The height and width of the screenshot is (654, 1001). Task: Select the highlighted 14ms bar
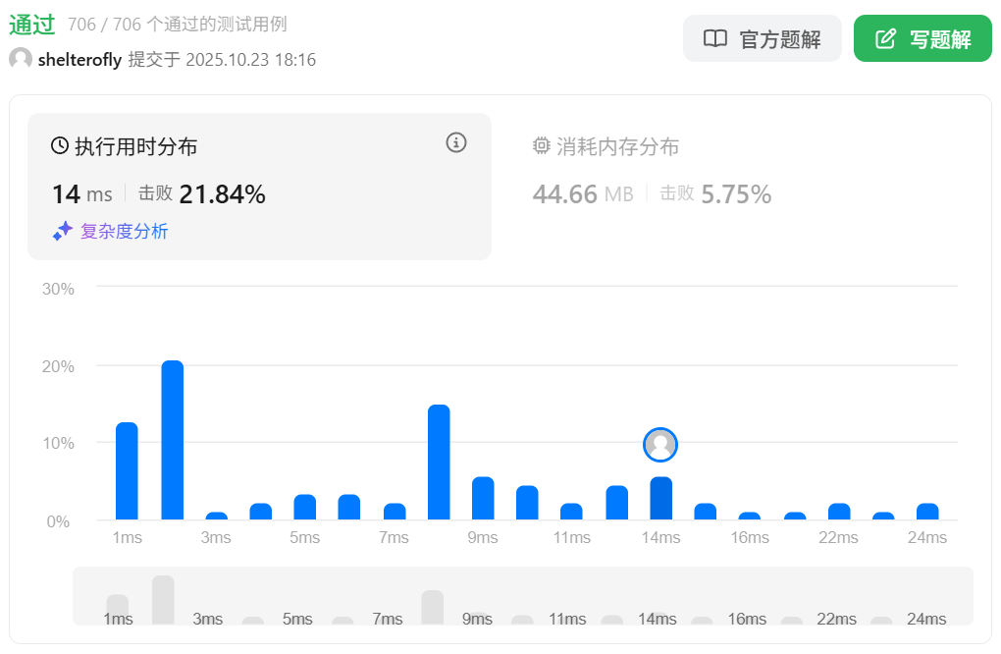[x=660, y=498]
